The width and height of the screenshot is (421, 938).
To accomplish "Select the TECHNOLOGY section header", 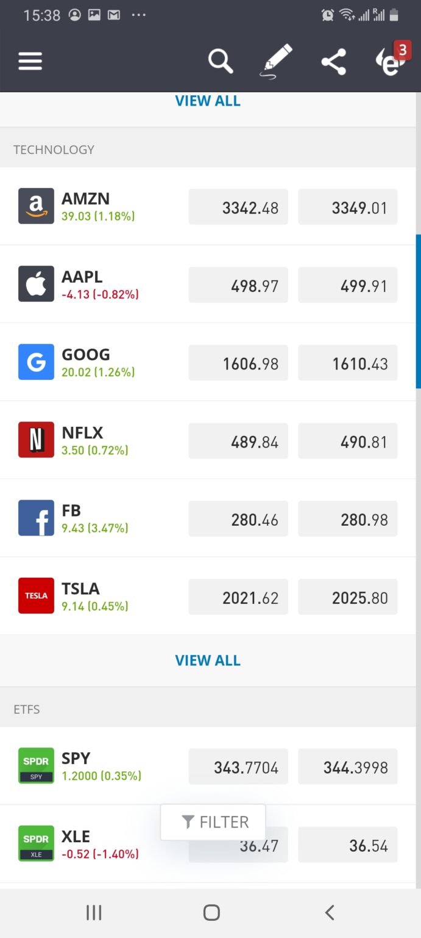I will pyautogui.click(x=54, y=148).
